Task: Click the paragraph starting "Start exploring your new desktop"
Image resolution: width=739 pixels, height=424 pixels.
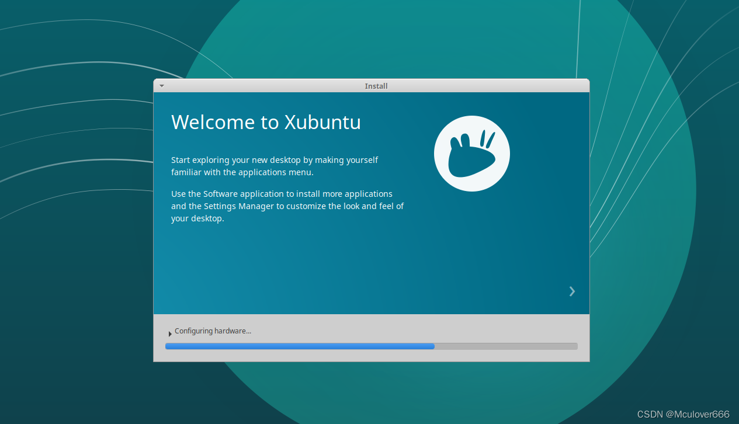Action: click(275, 166)
